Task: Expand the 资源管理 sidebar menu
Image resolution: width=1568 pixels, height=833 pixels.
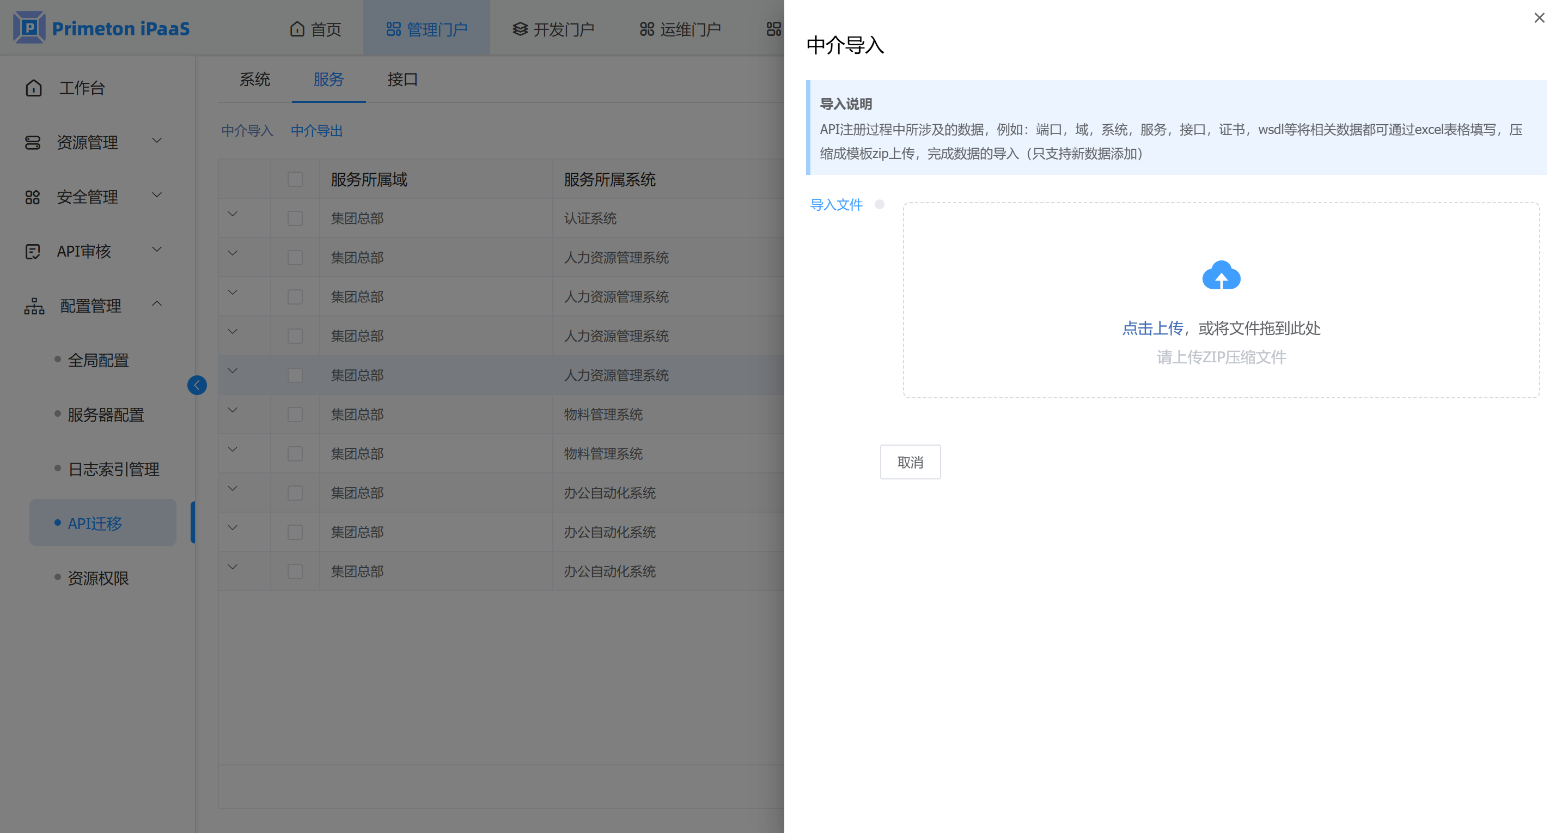Action: tap(157, 141)
